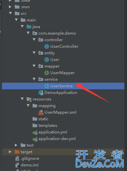
Task: Click the orange target folder icon
Action: pos(17,152)
